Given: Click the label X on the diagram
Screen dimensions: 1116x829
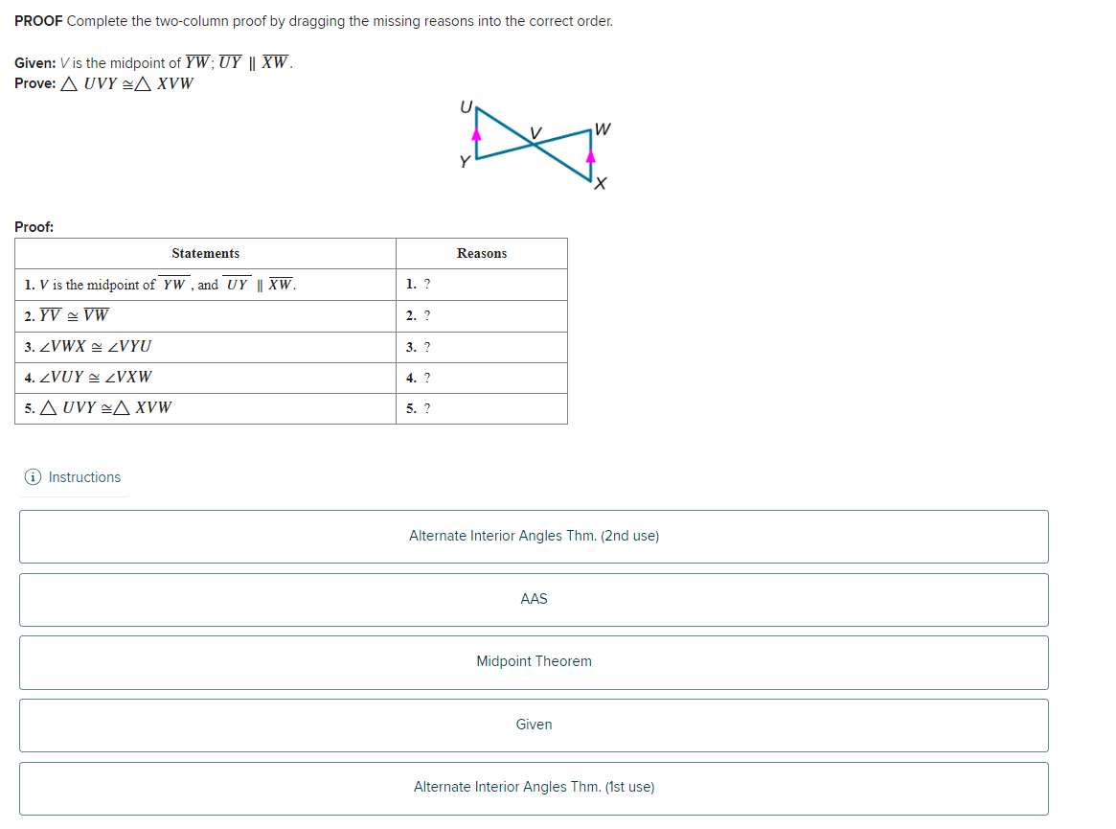Looking at the screenshot, I should (x=602, y=182).
